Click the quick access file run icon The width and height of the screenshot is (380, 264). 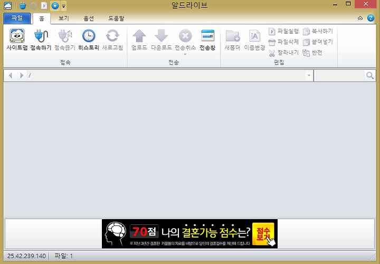click(44, 6)
